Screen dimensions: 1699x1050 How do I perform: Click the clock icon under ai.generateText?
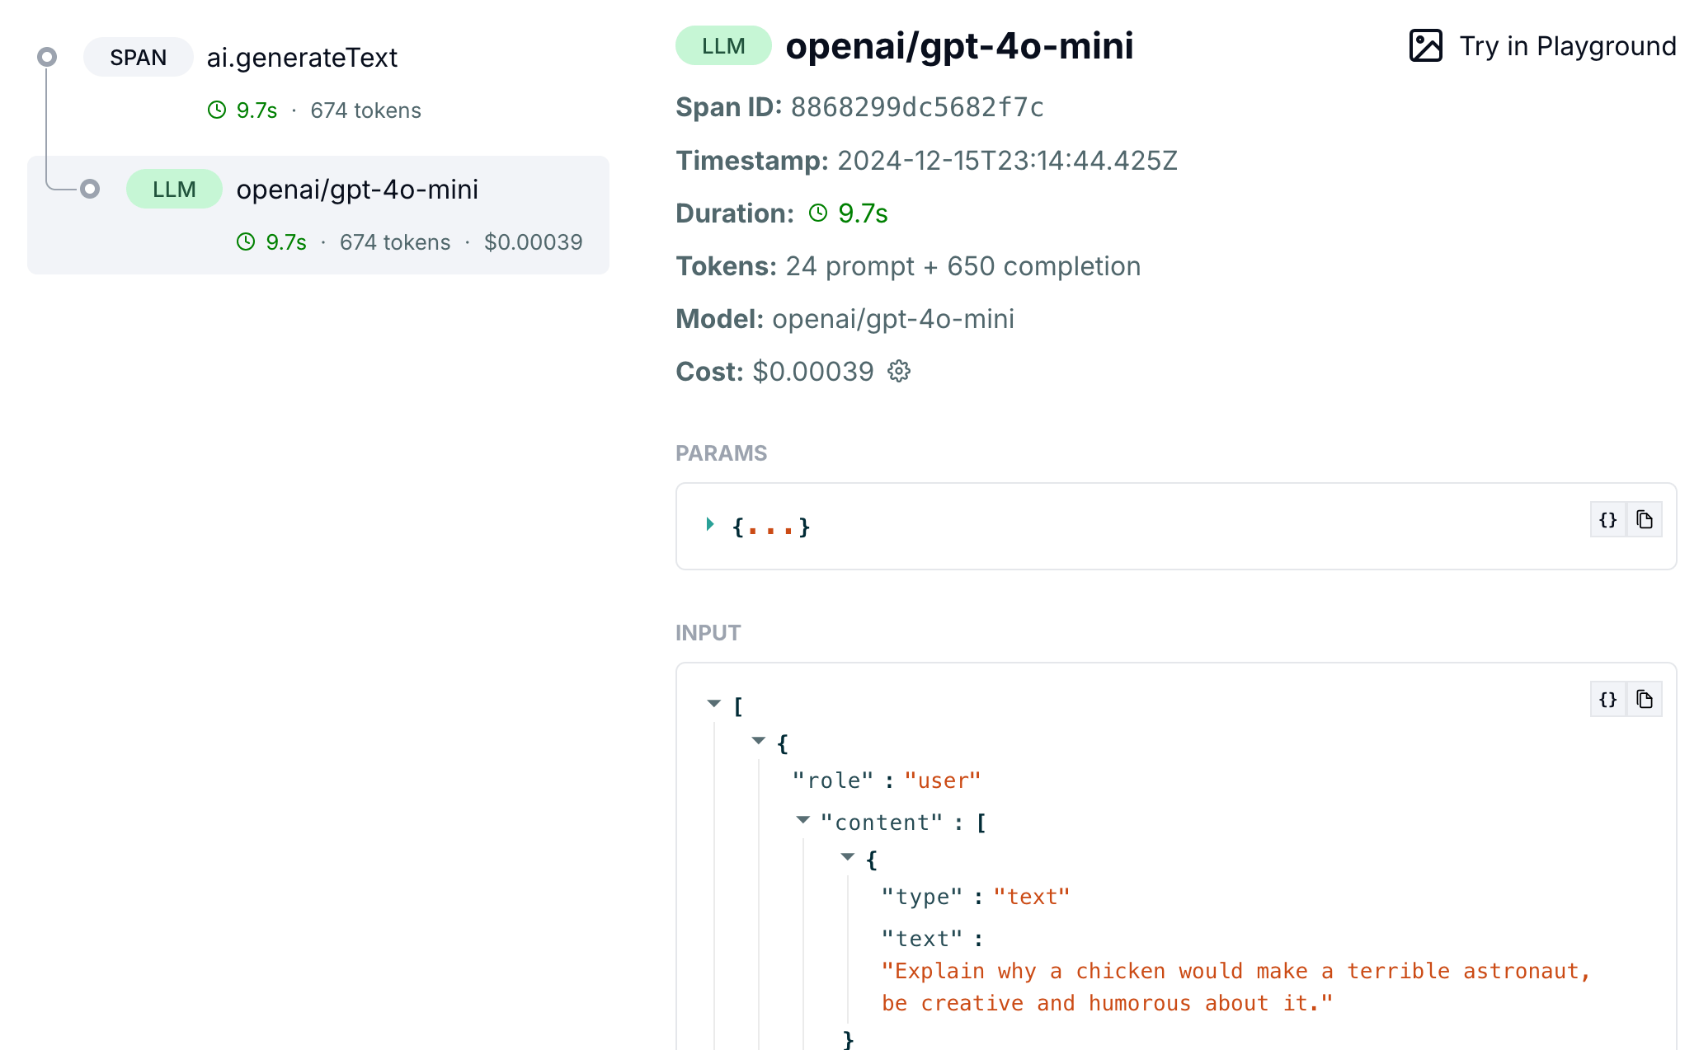(x=217, y=110)
